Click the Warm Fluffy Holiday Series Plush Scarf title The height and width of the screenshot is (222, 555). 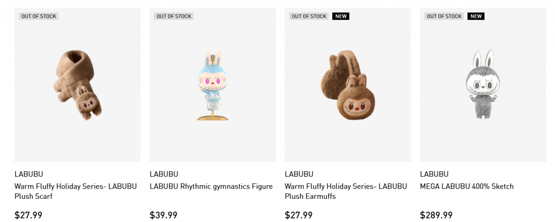(x=75, y=191)
